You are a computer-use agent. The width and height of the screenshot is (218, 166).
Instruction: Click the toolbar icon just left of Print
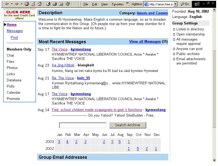(48, 4)
